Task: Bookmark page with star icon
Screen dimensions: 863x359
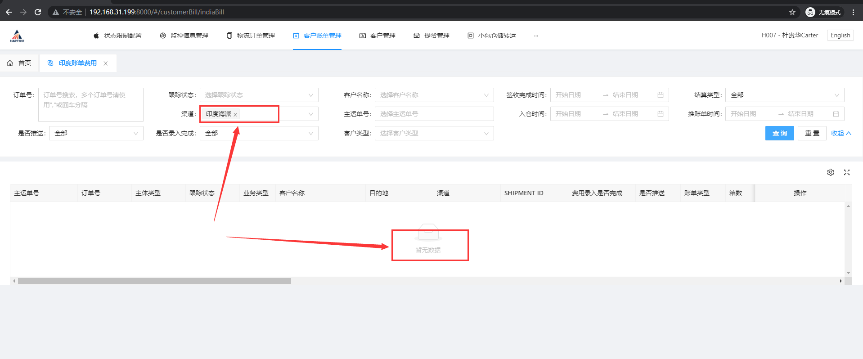Action: [x=792, y=12]
